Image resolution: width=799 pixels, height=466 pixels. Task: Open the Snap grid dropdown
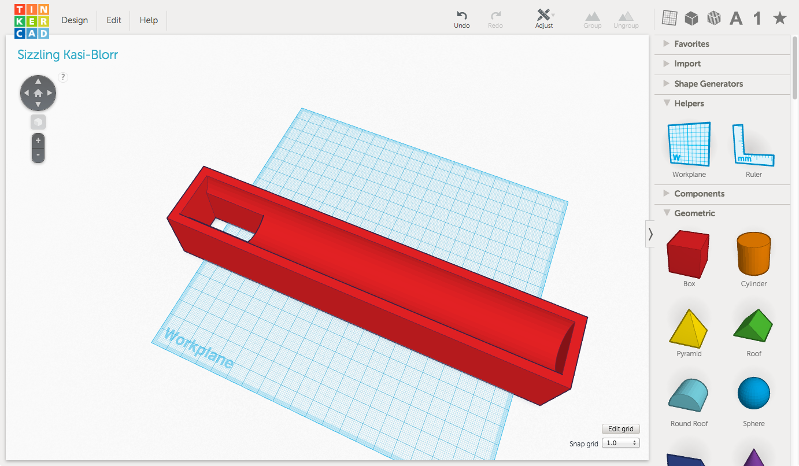point(621,443)
